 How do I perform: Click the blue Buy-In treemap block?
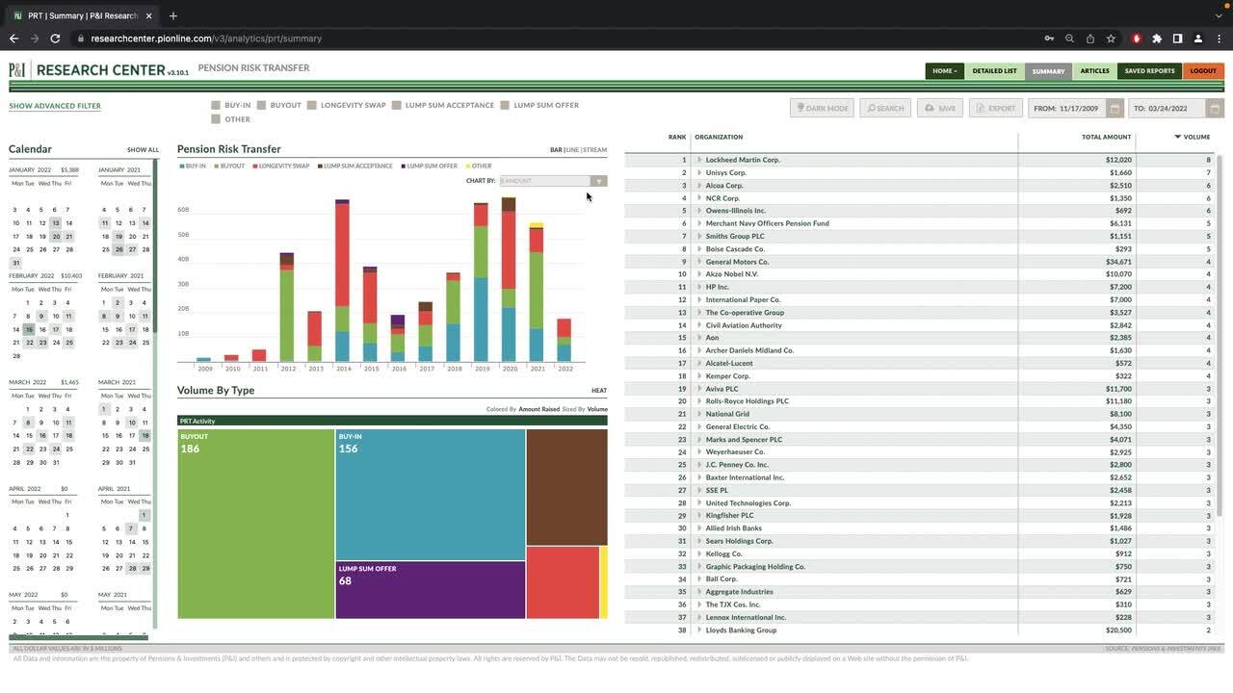(x=431, y=494)
